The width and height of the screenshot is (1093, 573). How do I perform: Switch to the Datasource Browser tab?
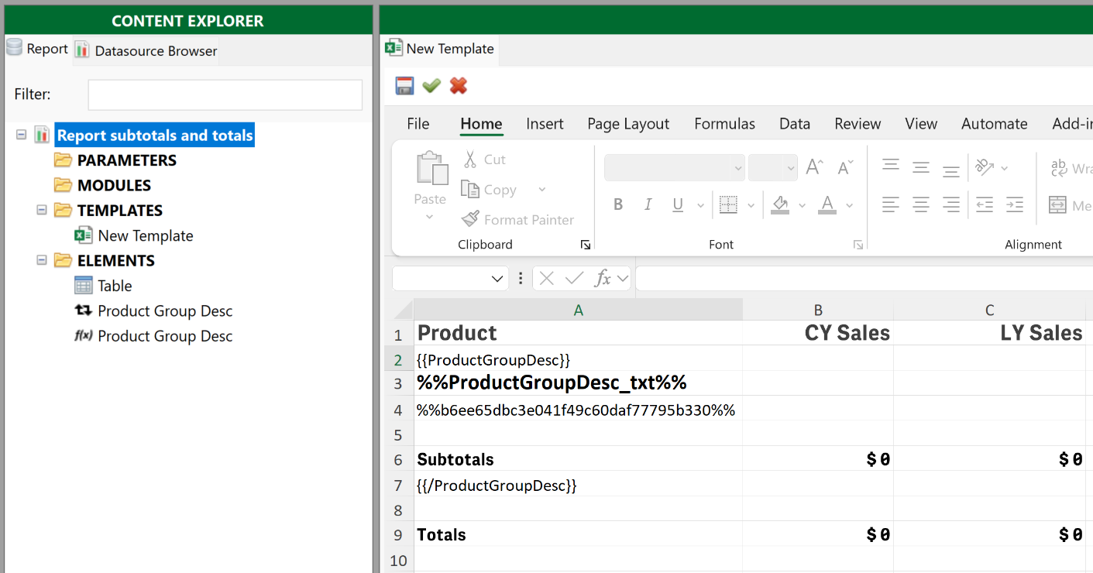[146, 50]
